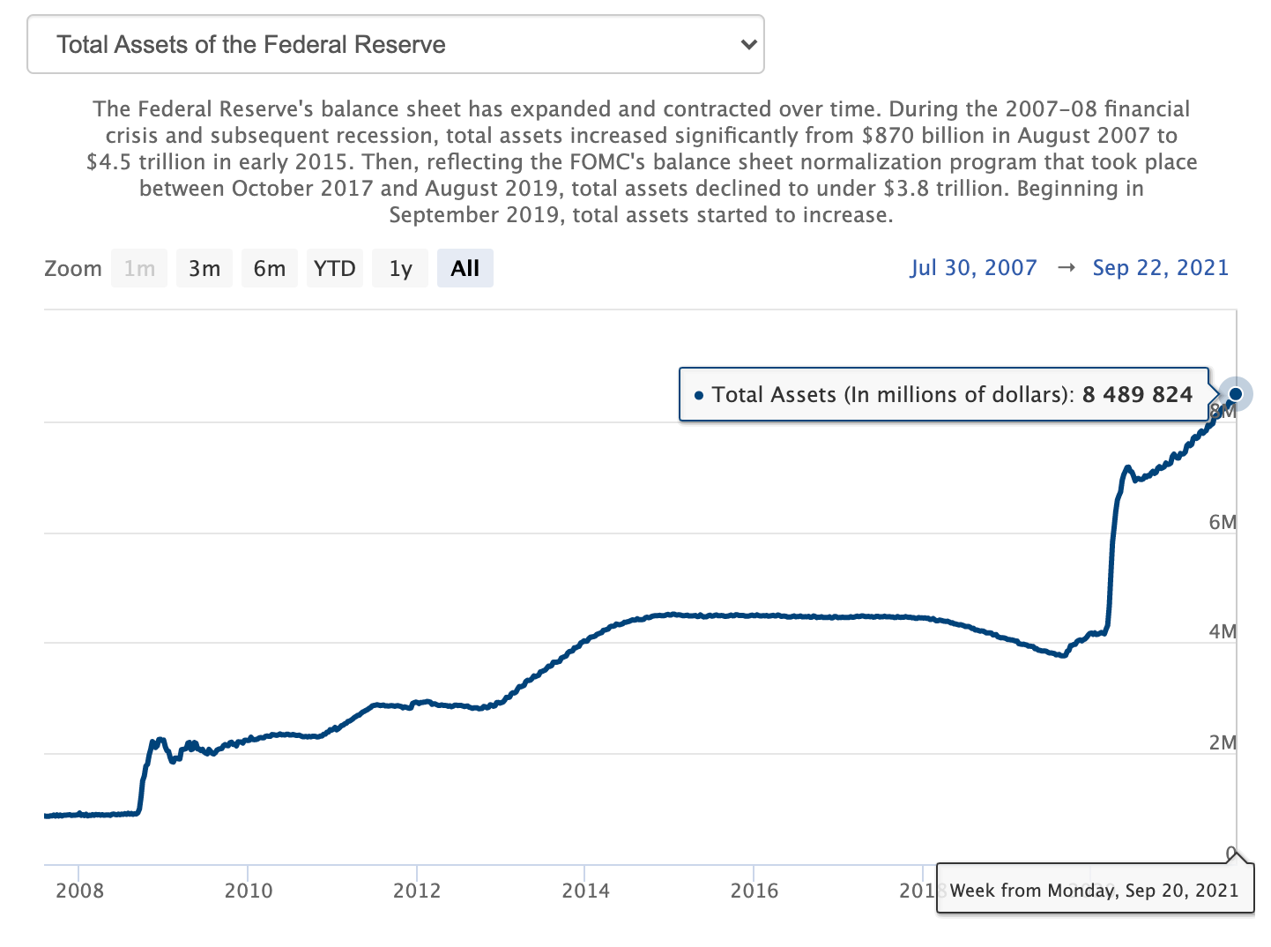Image resolution: width=1271 pixels, height=947 pixels.
Task: Open the Jul 30, 2007 start date
Action: tap(974, 268)
